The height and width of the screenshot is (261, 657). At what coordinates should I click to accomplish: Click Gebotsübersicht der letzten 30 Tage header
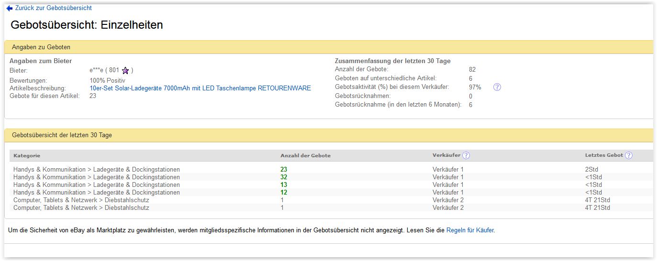[62, 135]
